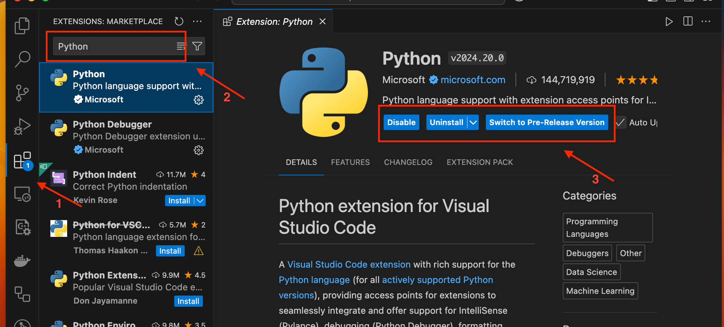Viewport: 724px width, 327px height.
Task: Open the Search view in activity bar
Action: coord(22,59)
